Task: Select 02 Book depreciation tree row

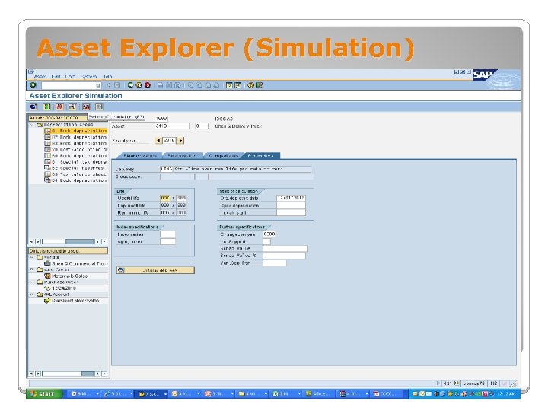Action: pos(76,137)
